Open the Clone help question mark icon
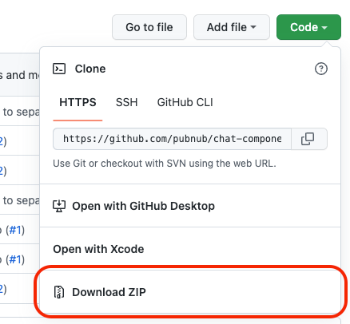This screenshot has height=324, width=350. pyautogui.click(x=321, y=69)
